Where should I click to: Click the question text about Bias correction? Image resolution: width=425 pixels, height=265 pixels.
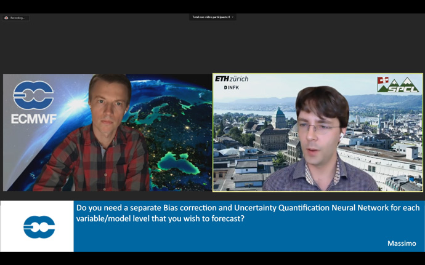coord(246,213)
